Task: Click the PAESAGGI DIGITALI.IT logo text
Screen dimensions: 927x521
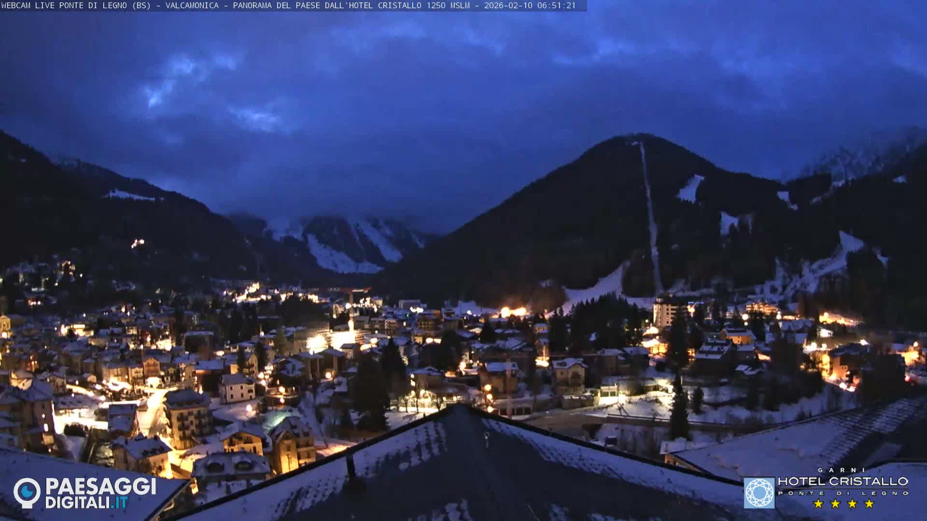Action: (100, 494)
